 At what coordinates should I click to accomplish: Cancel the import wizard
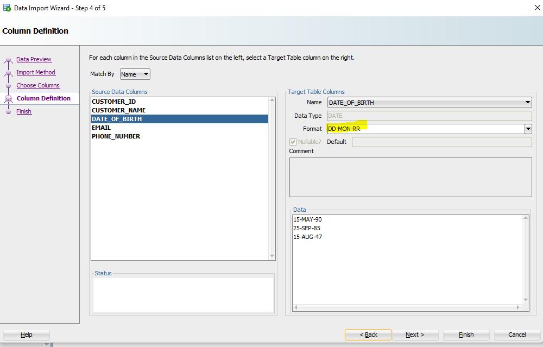click(517, 335)
